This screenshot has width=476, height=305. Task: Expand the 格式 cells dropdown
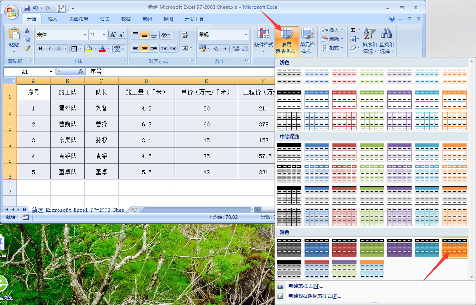click(x=342, y=47)
